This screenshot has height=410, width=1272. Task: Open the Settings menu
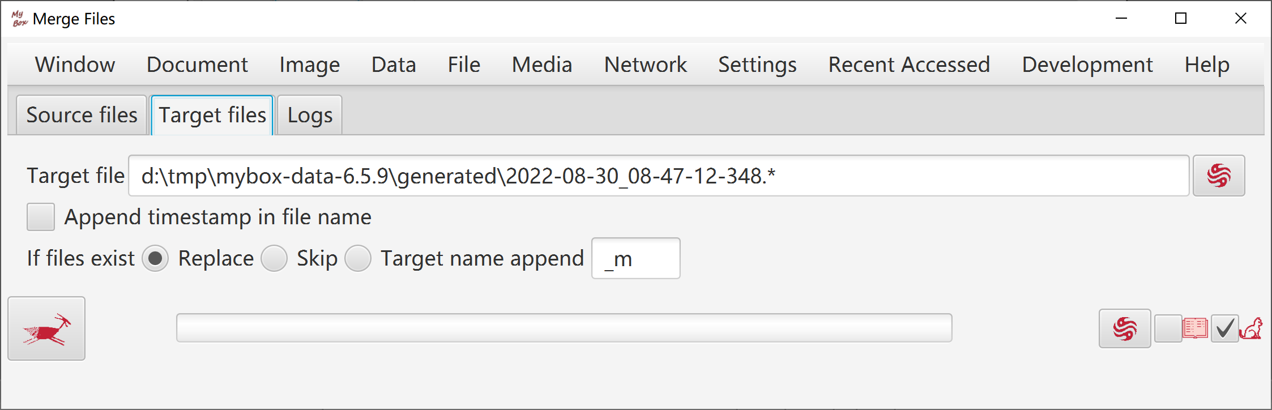[x=757, y=65]
